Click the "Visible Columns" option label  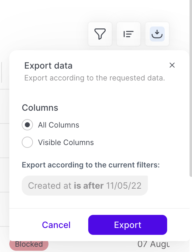66,143
